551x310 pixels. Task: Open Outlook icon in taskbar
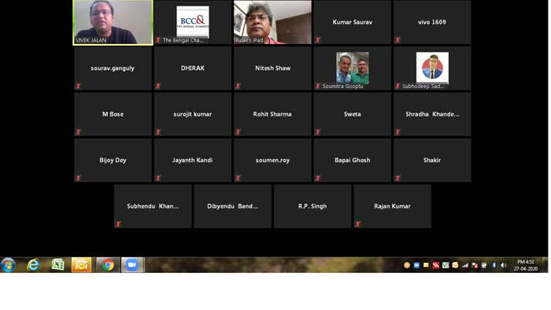pos(81,265)
